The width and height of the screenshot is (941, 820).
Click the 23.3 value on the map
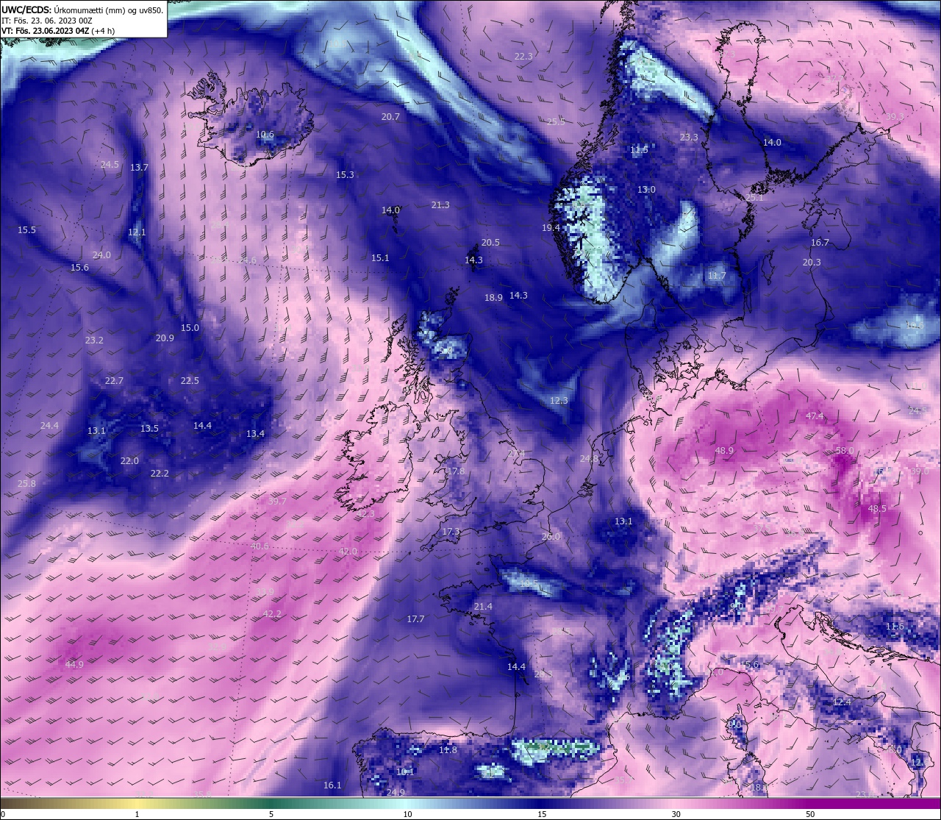[x=689, y=138]
